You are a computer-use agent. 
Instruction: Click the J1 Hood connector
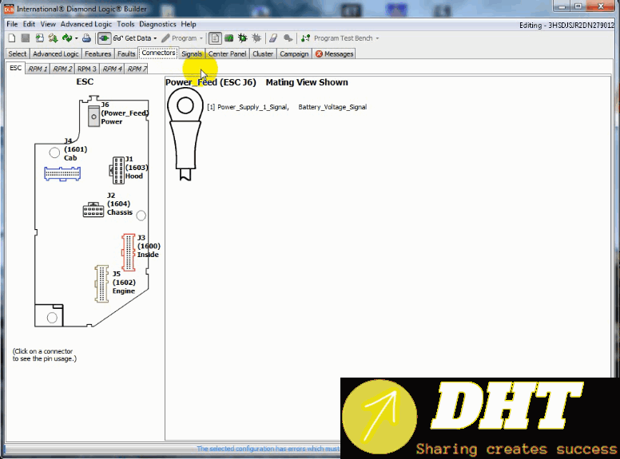[x=117, y=170]
